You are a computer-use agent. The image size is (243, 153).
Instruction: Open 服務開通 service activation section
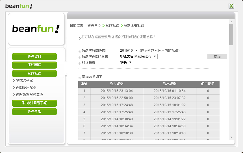[34, 65]
